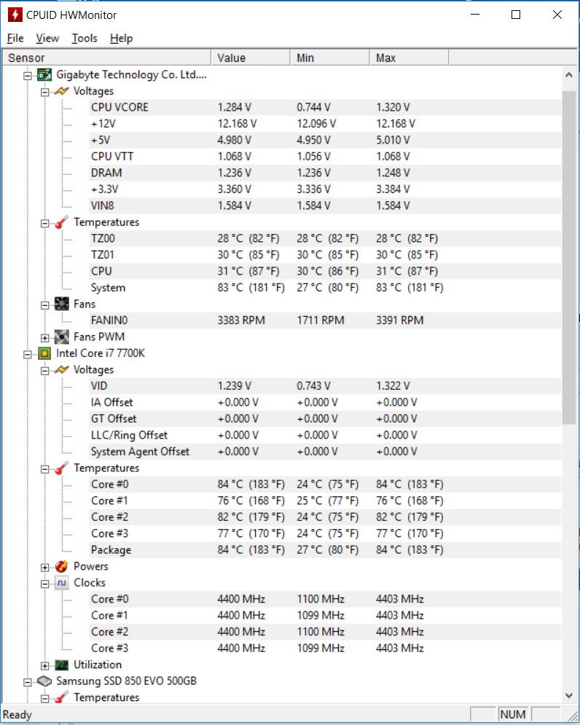Viewport: 580px width, 725px height.
Task: Select the VID voltage row
Action: (x=325, y=386)
